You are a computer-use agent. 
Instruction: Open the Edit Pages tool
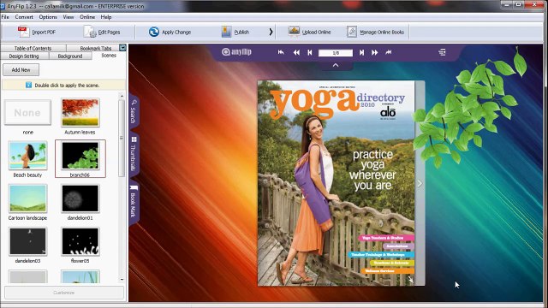click(x=102, y=33)
